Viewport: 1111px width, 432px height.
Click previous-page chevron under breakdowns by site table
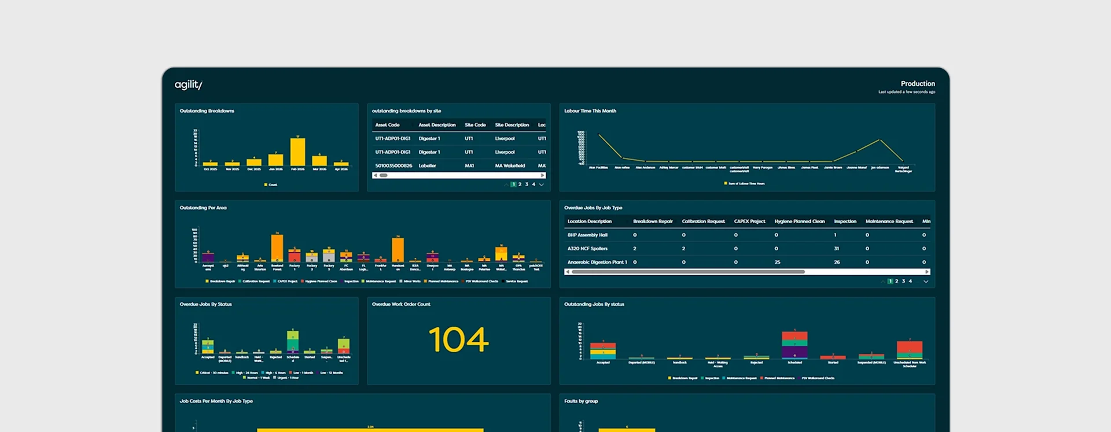click(506, 184)
